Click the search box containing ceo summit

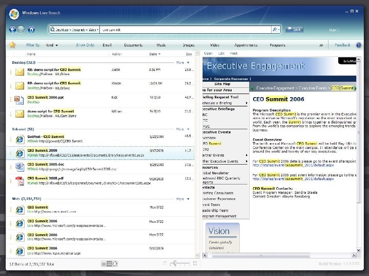(x=186, y=30)
